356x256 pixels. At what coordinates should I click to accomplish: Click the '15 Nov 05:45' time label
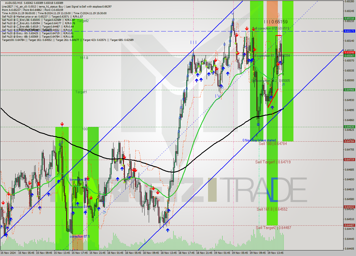click(x=26, y=253)
